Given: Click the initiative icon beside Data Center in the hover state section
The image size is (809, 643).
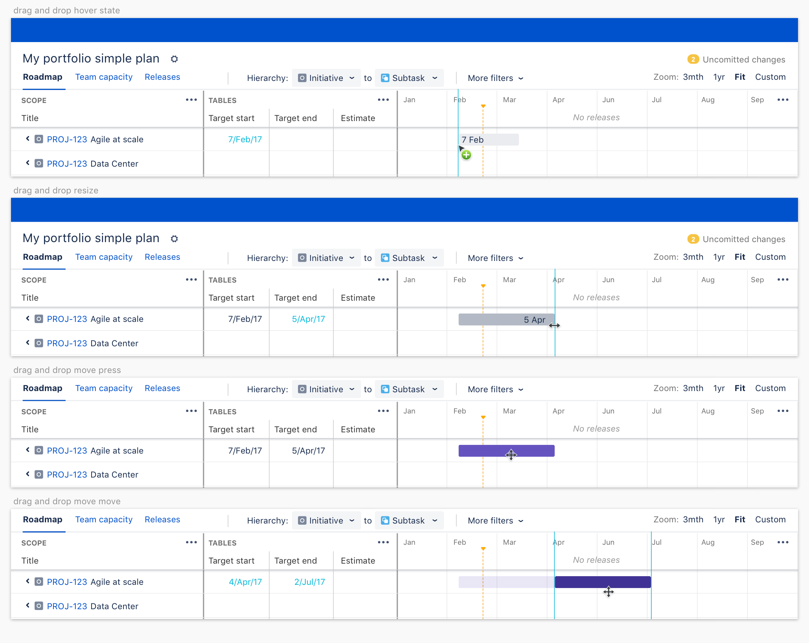Looking at the screenshot, I should tap(39, 164).
